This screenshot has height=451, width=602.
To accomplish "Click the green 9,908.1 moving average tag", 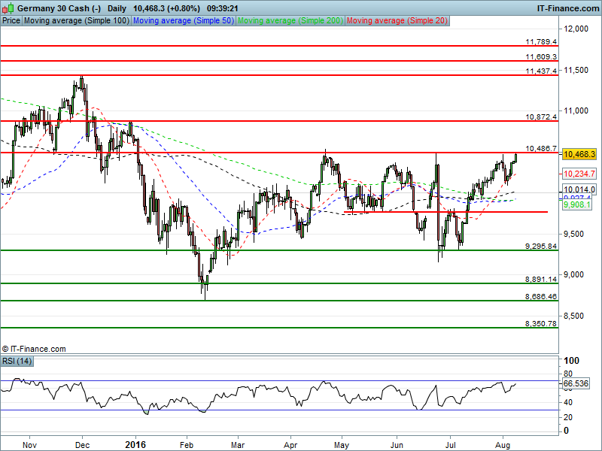I will 576,204.
